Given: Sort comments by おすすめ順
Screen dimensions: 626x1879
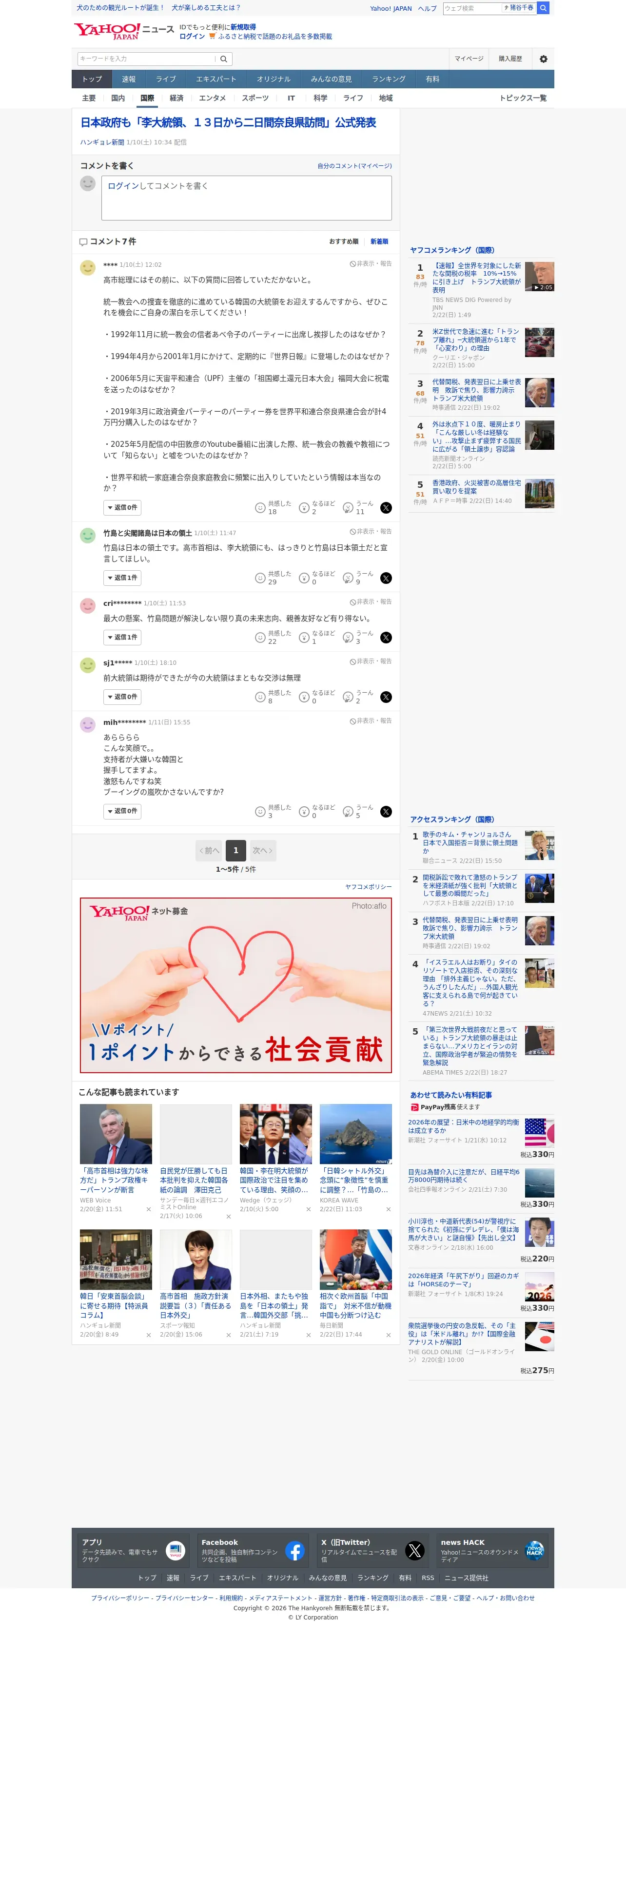Looking at the screenshot, I should (343, 241).
